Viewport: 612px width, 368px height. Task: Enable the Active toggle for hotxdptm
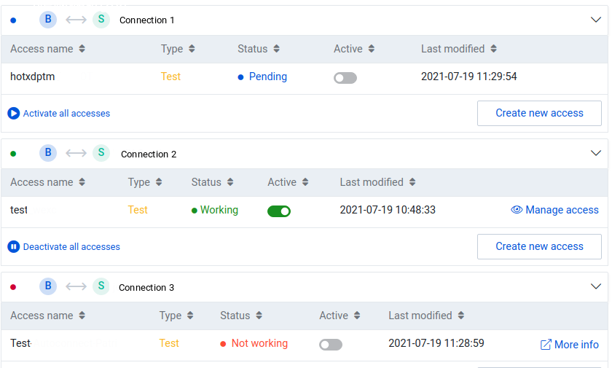345,78
